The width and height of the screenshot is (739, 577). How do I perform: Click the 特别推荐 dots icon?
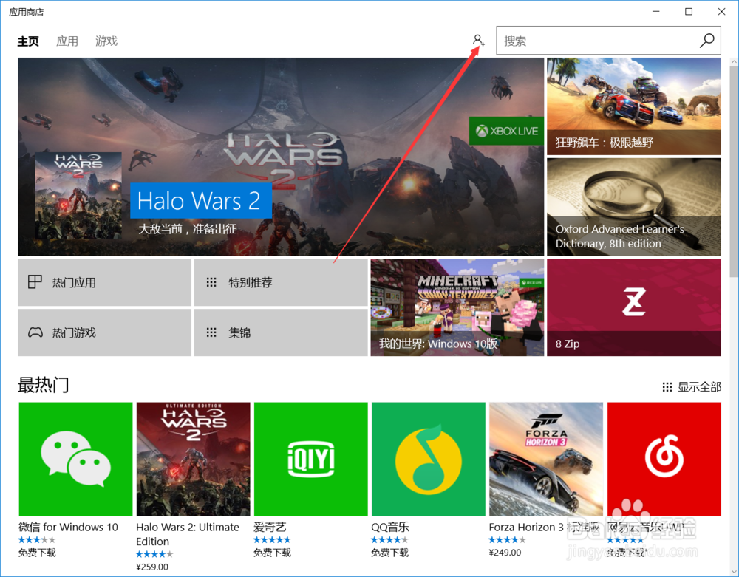coord(211,282)
